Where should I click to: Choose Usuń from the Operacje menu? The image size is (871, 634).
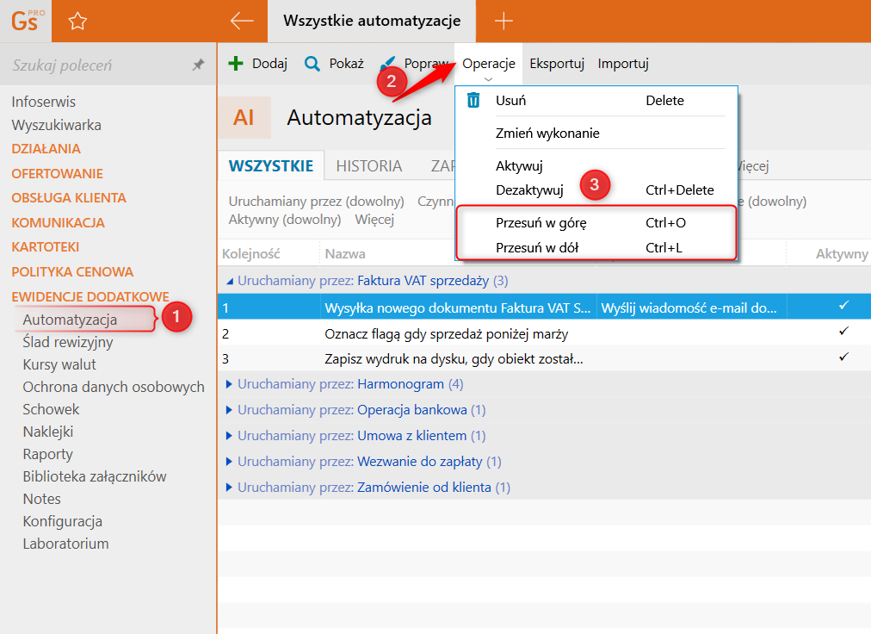596,101
